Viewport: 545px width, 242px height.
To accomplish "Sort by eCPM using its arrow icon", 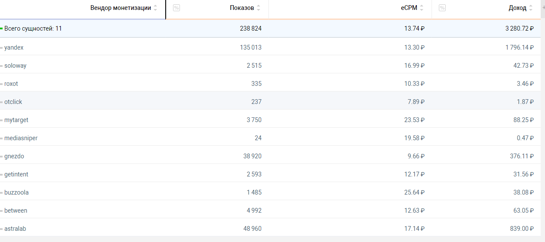I will pos(422,8).
